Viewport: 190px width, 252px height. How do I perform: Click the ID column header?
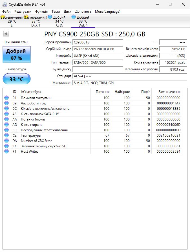pos(14,92)
